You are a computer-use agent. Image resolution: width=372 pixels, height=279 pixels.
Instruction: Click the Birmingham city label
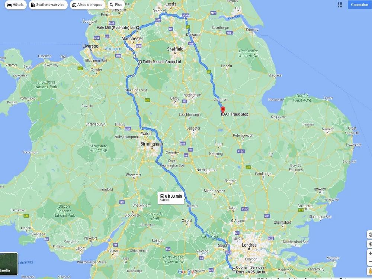pyautogui.click(x=151, y=144)
